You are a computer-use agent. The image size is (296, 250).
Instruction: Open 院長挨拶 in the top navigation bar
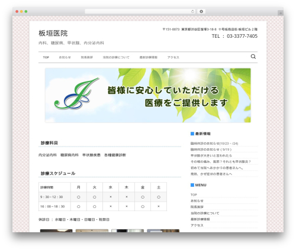[87, 57]
